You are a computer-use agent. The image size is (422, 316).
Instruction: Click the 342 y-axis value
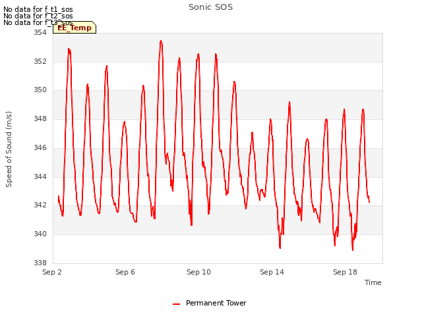(40, 205)
